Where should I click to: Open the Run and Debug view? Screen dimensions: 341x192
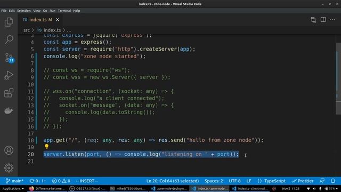point(9,75)
